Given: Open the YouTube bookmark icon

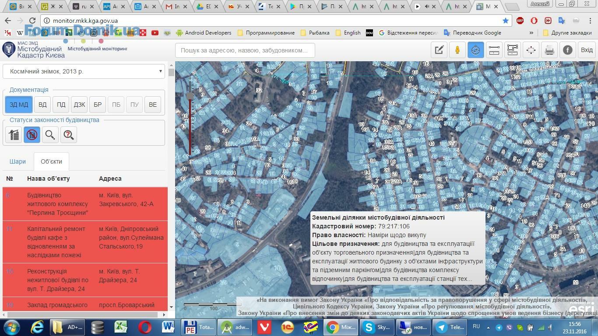Looking at the screenshot, I should pos(155,33).
